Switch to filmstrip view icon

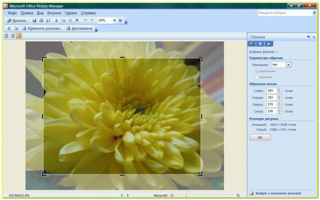tap(12, 36)
